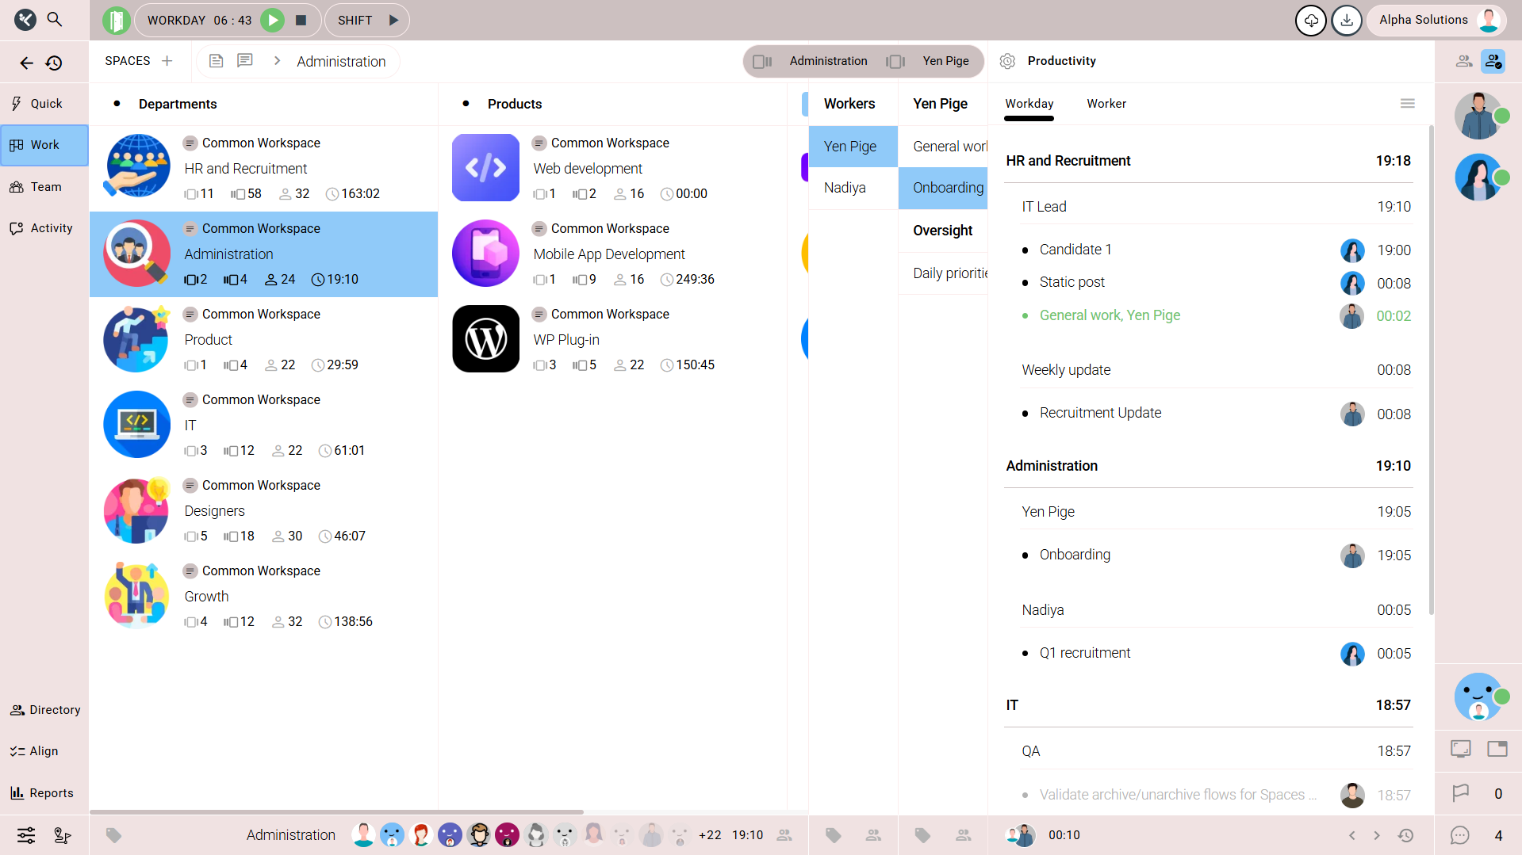Switch to the Worker tab
Viewport: 1522px width, 855px height.
[x=1106, y=104]
